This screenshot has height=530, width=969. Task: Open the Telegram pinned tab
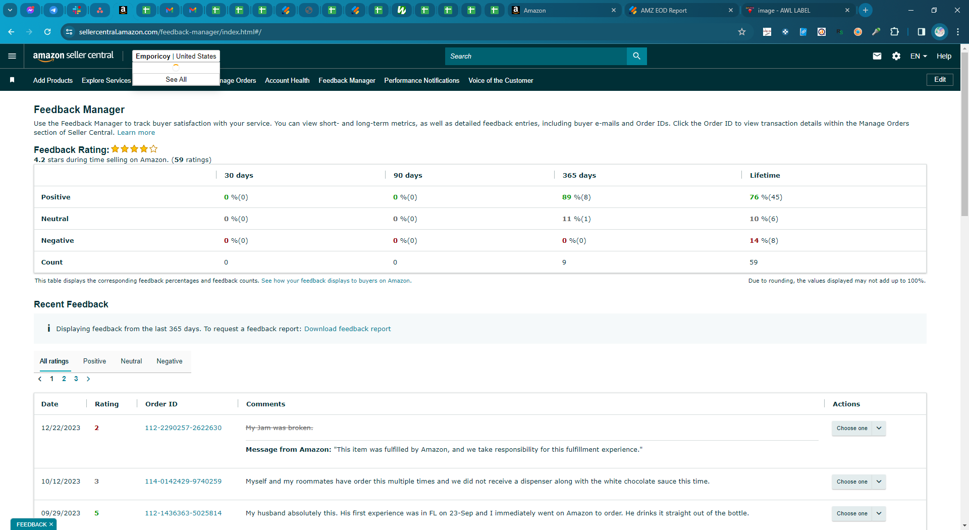53,10
